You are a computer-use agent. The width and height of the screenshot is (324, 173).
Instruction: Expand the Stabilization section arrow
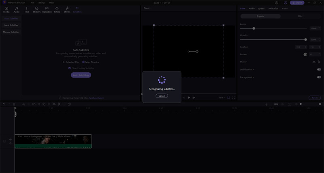pos(254,69)
